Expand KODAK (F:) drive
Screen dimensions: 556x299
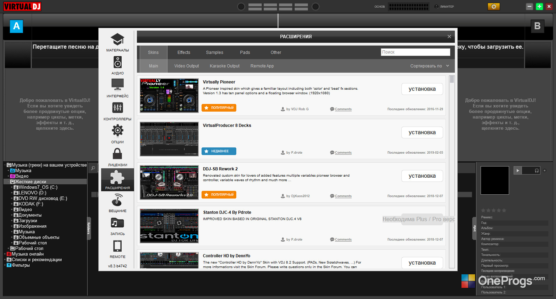(x=12, y=204)
